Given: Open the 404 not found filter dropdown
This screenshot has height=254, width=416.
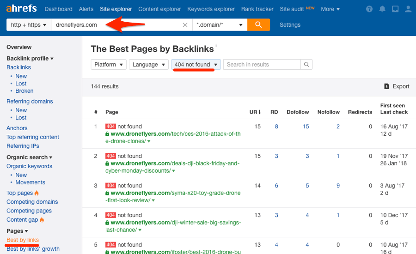Looking at the screenshot, I should point(196,65).
